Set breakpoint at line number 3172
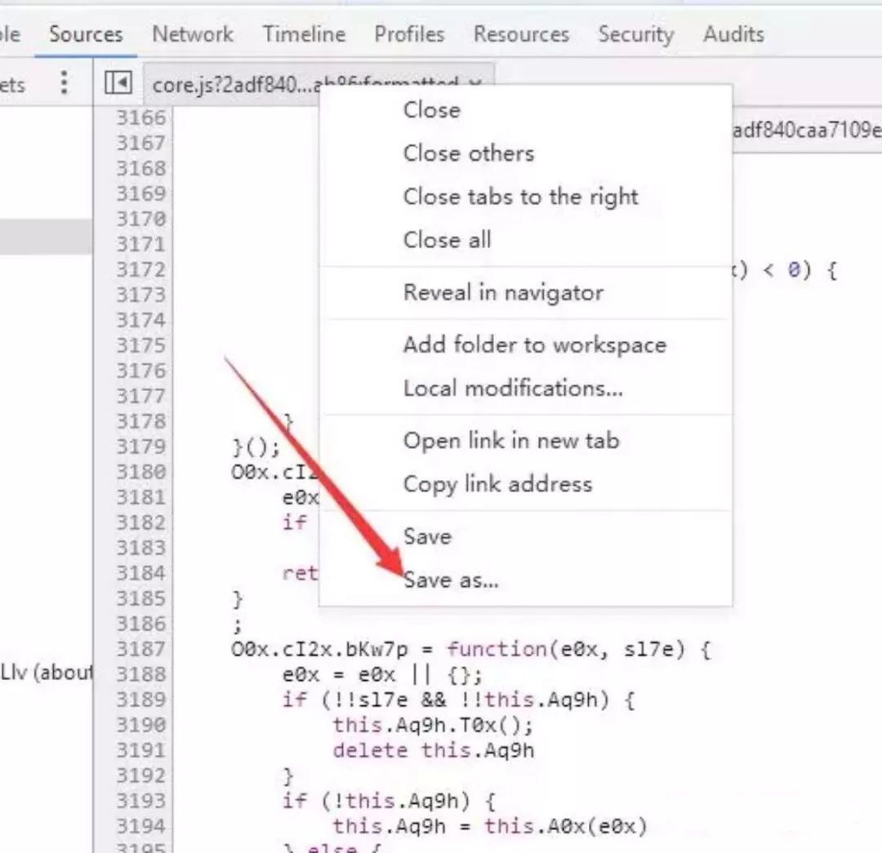The width and height of the screenshot is (882, 853). [x=141, y=269]
